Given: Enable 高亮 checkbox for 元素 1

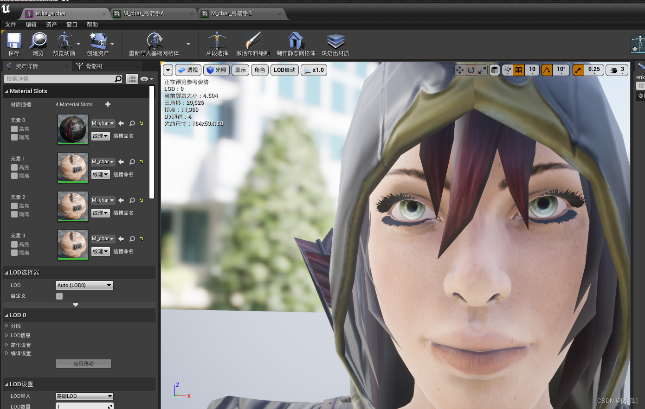Looking at the screenshot, I should click(14, 167).
